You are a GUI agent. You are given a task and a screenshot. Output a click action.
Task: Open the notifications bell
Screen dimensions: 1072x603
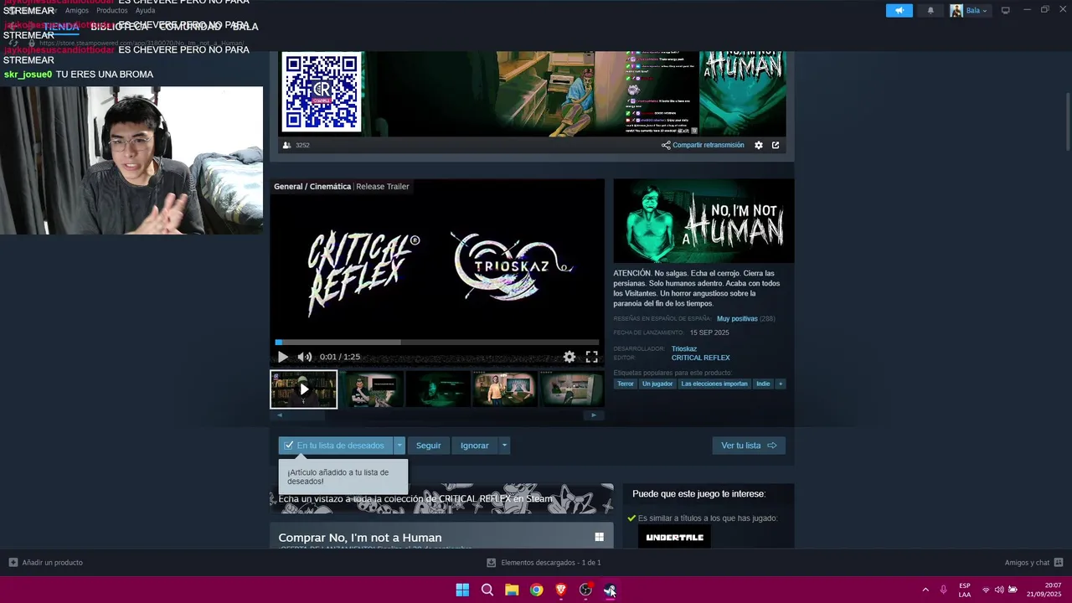[x=930, y=11]
